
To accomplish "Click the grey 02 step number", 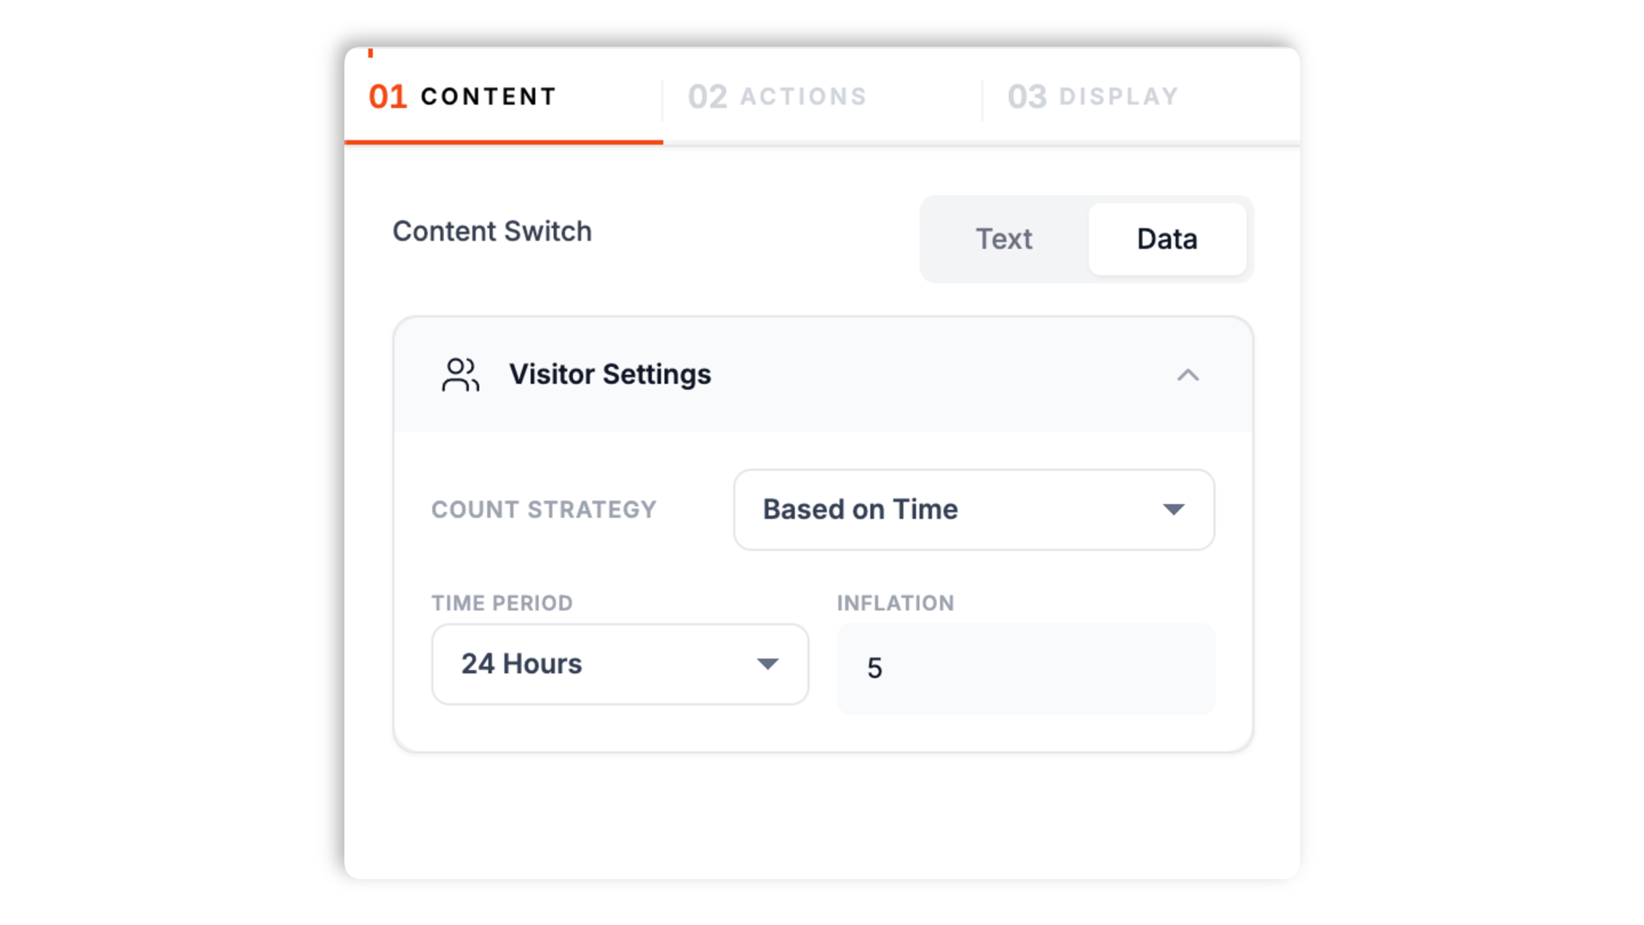I will click(x=707, y=97).
